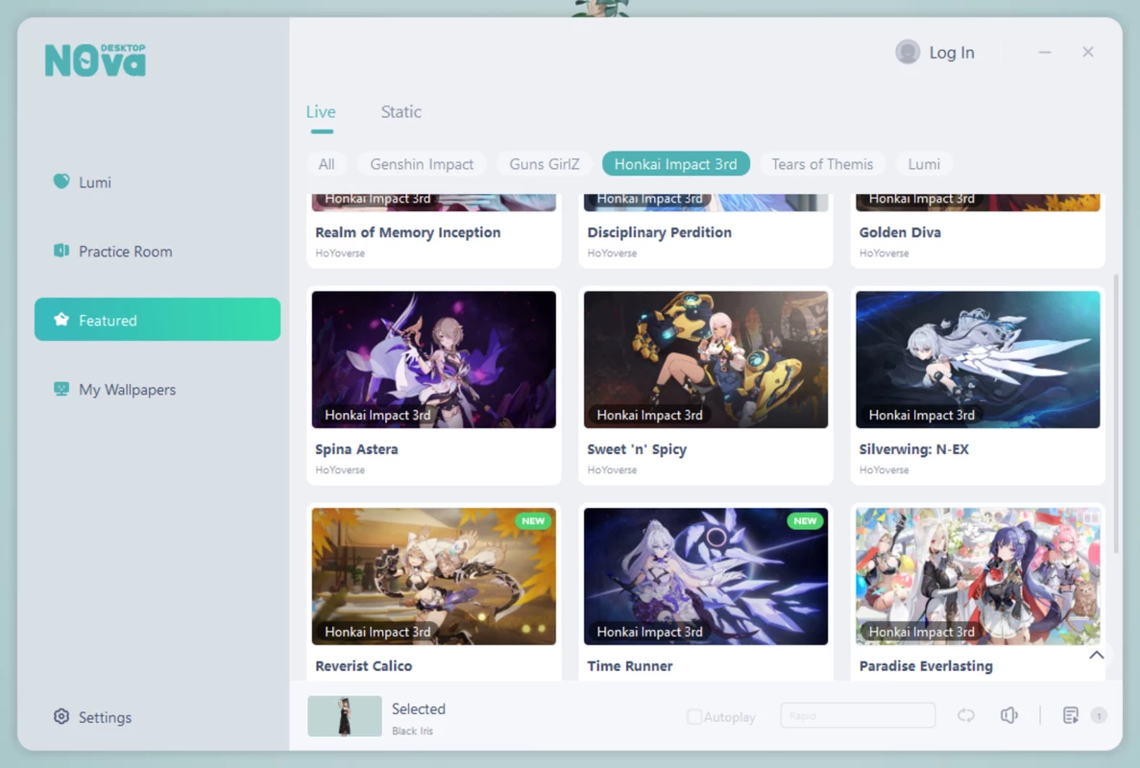
Task: Switch to the Live tab
Action: [321, 112]
